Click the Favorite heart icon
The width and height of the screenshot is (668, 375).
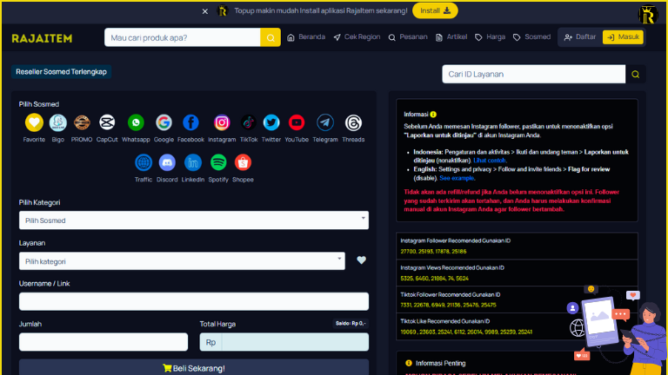tap(34, 123)
